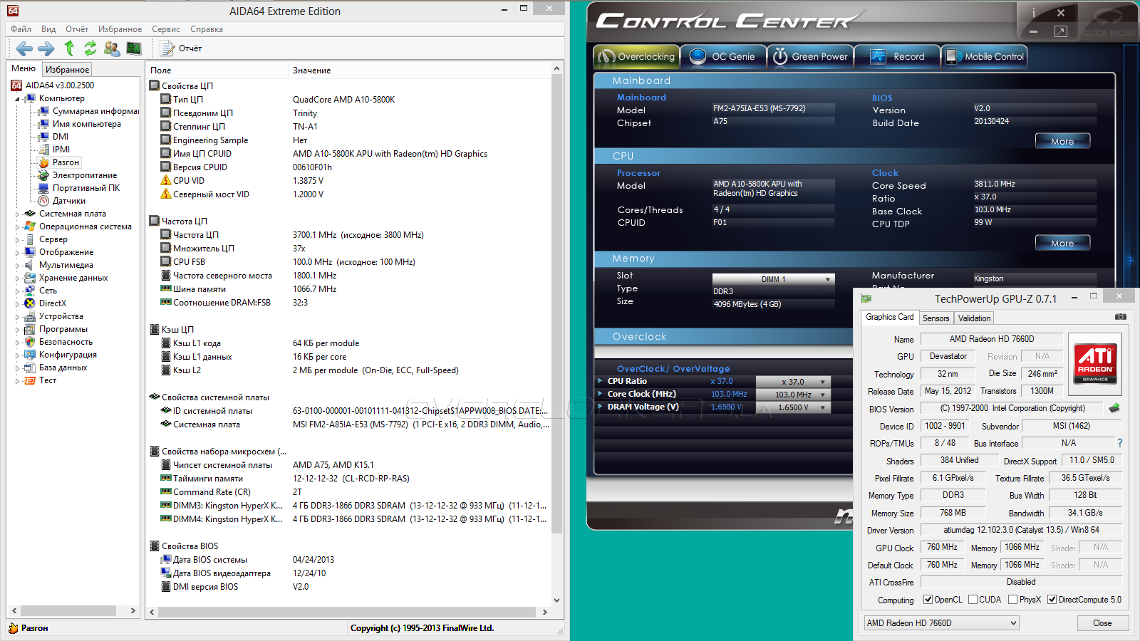Switch to the Validation tab in GPU-Z
Image resolution: width=1140 pixels, height=641 pixels.
(x=974, y=318)
